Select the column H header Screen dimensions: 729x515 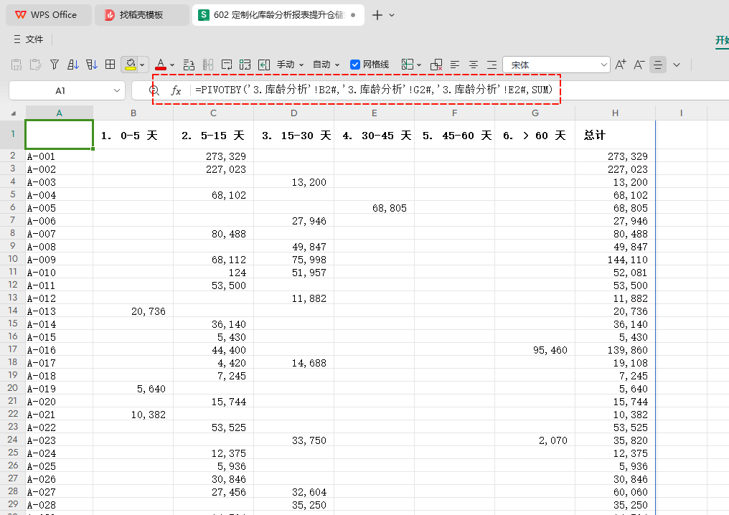(615, 113)
